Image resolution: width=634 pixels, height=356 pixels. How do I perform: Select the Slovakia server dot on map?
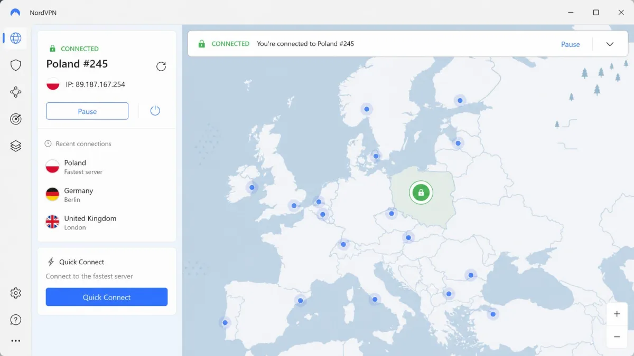(408, 237)
